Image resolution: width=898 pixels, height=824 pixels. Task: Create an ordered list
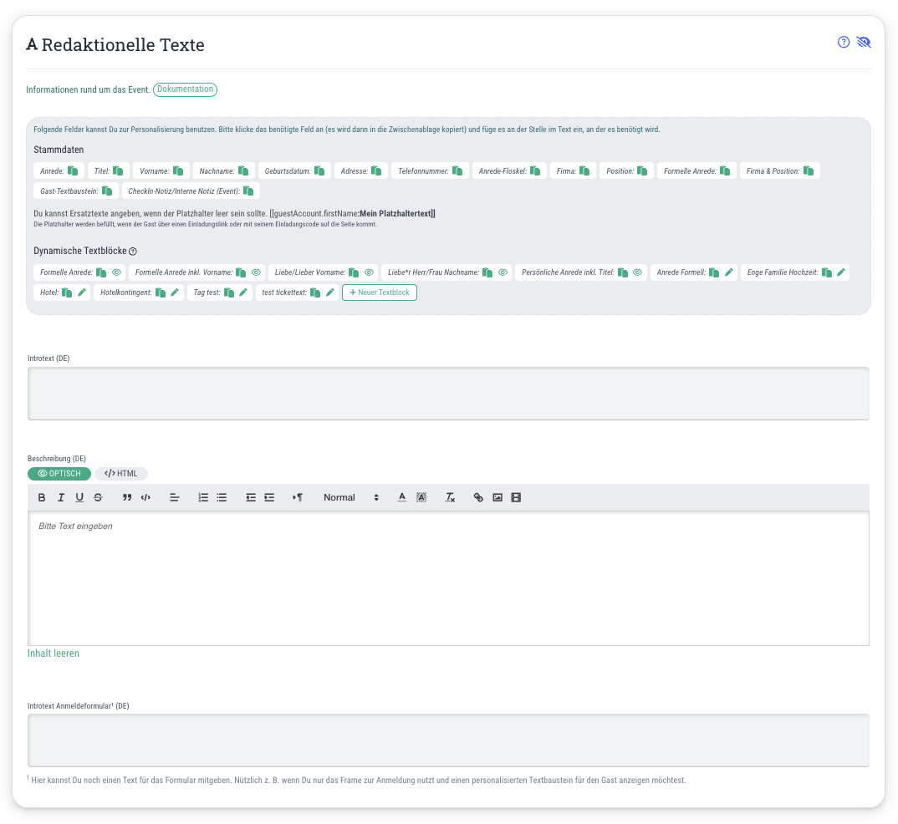203,497
